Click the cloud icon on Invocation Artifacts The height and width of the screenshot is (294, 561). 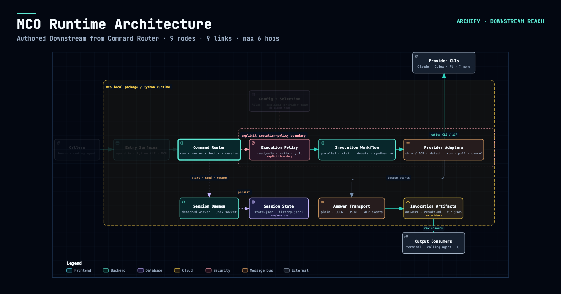pos(408,202)
